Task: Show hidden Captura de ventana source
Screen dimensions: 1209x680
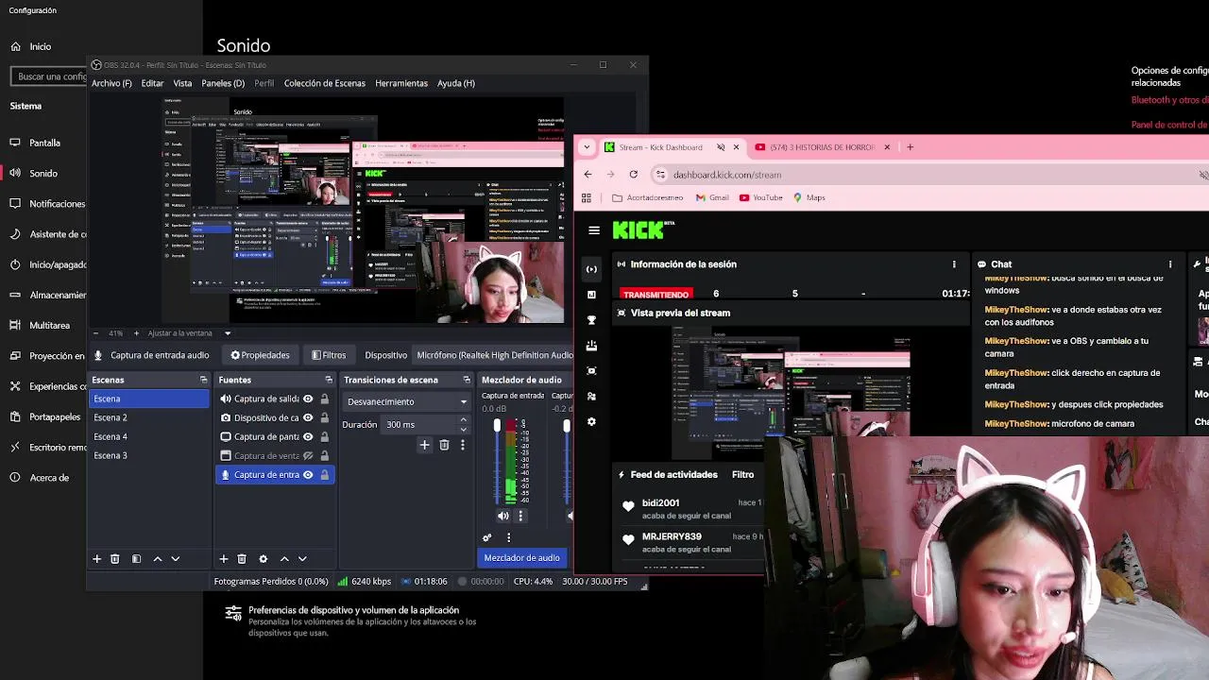Action: [x=308, y=455]
